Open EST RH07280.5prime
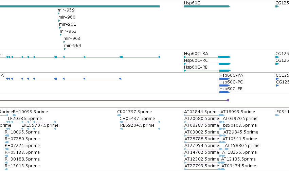The image size is (289, 171). tap(22, 139)
